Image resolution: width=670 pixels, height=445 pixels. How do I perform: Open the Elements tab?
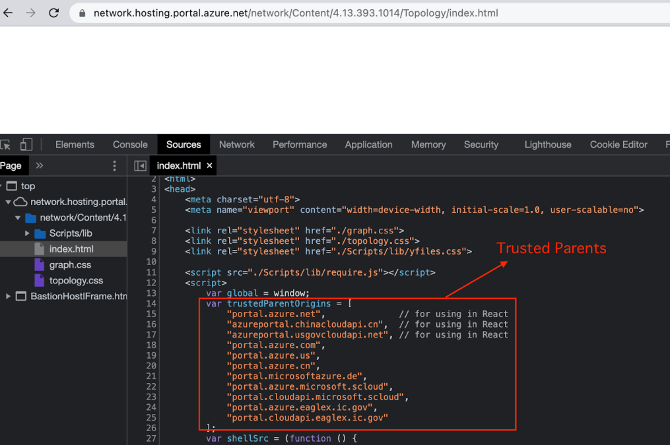[75, 144]
